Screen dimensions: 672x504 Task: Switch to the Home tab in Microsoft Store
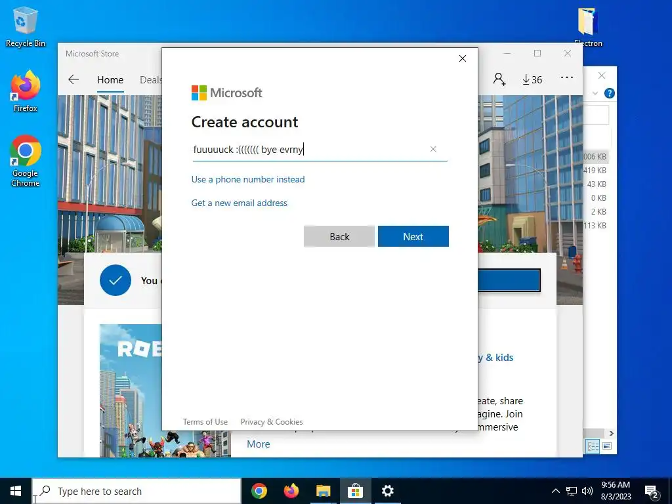click(x=110, y=79)
